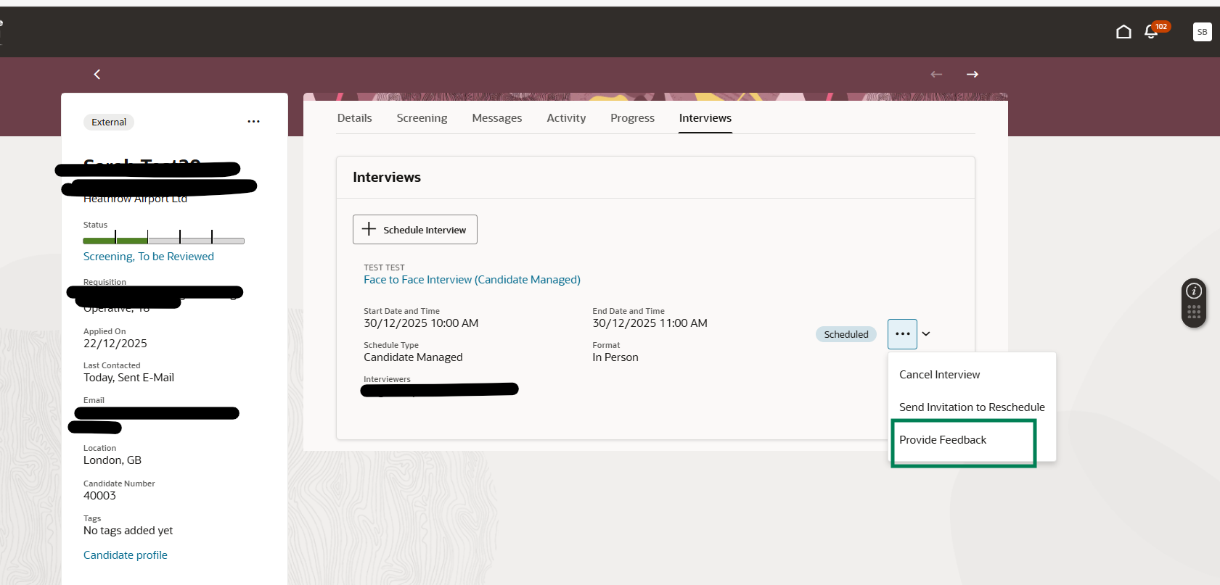Select the Progress tab
Screen dimensions: 1220x585
click(632, 118)
